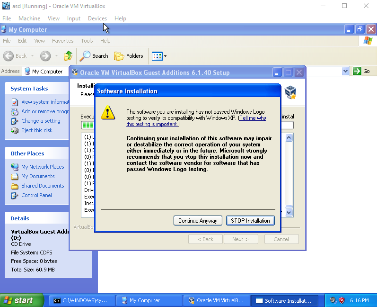Open the Favorites menu in My Computer
This screenshot has height=307, width=377.
tap(62, 41)
